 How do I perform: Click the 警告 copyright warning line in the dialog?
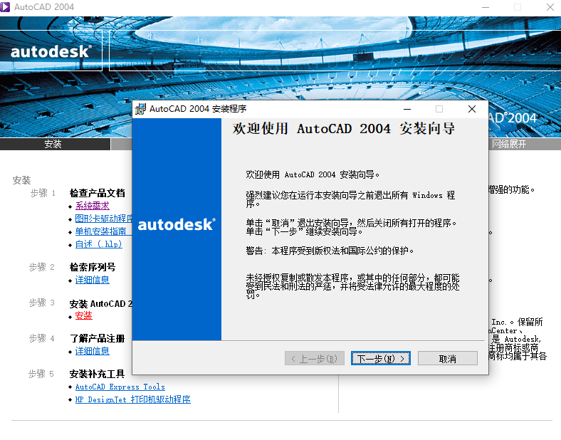pos(330,251)
